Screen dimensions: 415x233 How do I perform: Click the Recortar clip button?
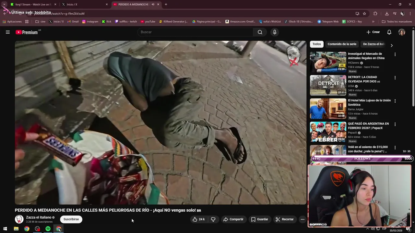[285, 219]
